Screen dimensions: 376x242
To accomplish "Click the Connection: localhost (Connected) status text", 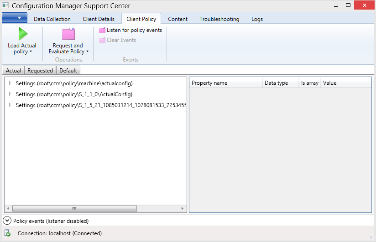I will (x=60, y=233).
